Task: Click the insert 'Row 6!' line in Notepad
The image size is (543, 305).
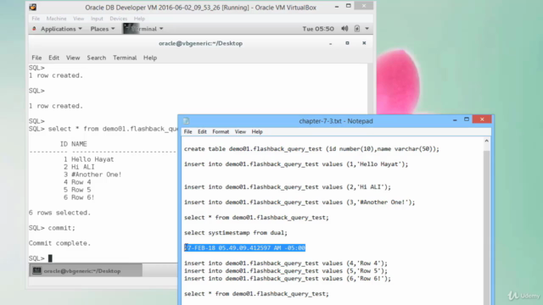Action: point(288,279)
